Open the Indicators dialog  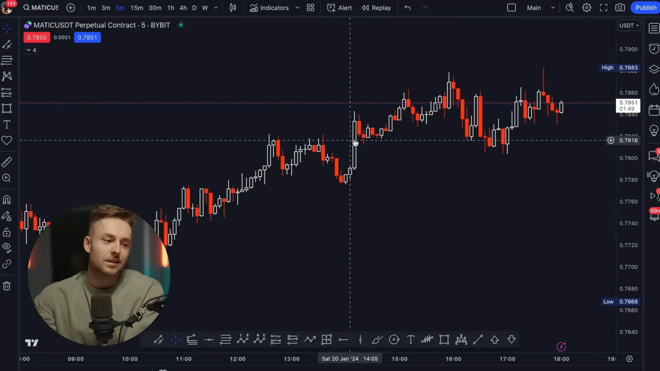(x=269, y=8)
